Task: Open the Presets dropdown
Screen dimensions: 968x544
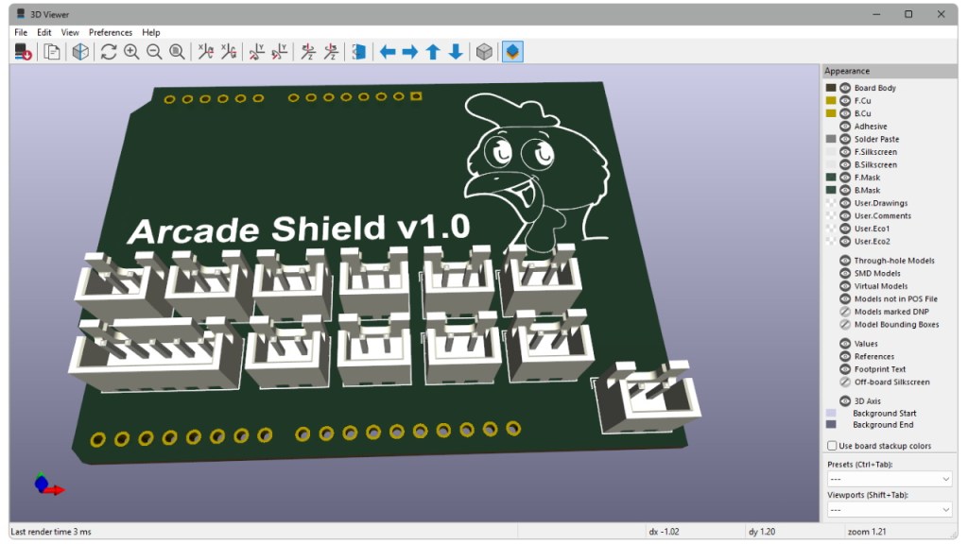Action: [x=888, y=478]
